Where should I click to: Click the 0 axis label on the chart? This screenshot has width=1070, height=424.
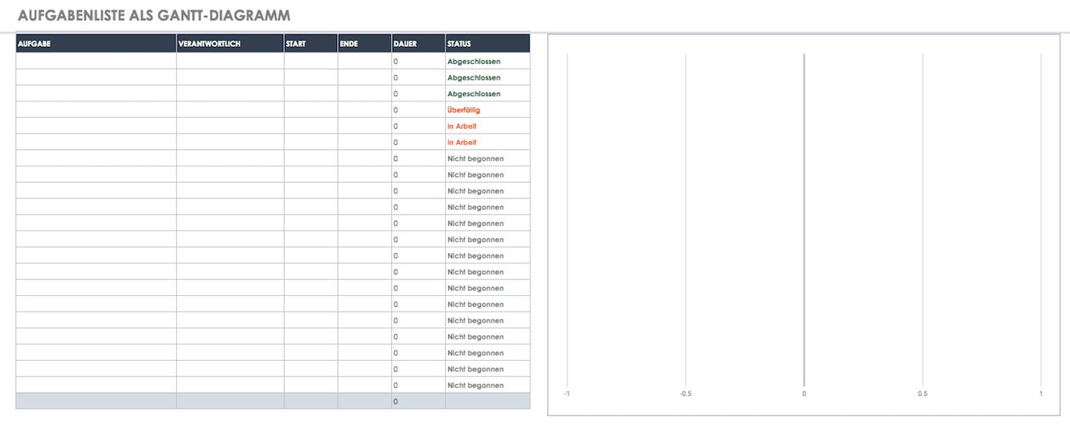click(x=804, y=394)
